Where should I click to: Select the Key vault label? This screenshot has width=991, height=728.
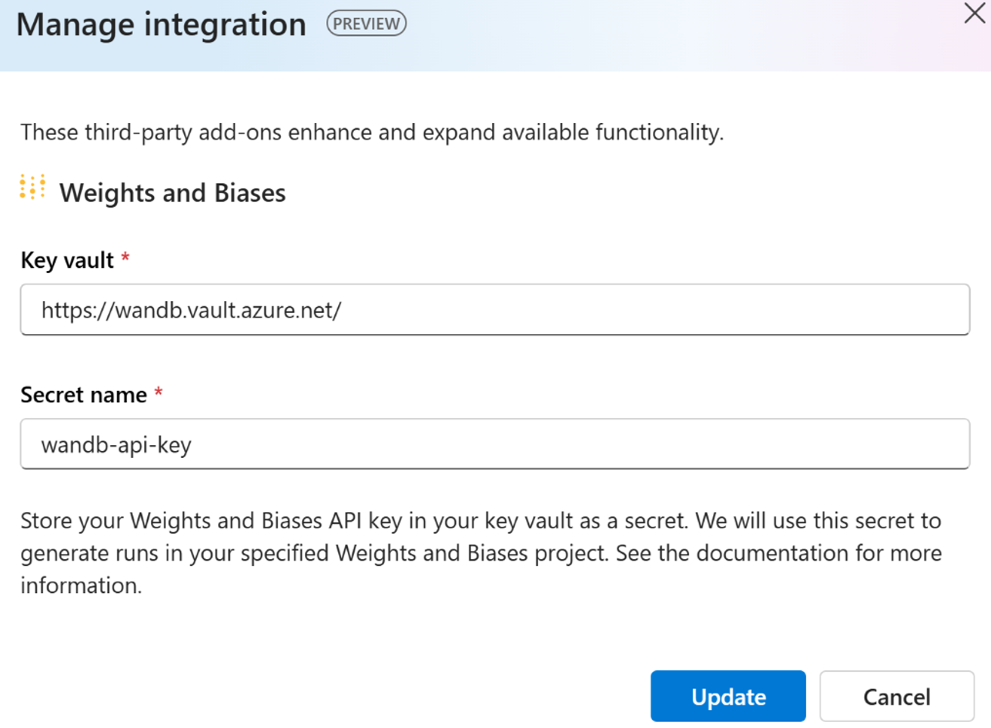point(67,260)
